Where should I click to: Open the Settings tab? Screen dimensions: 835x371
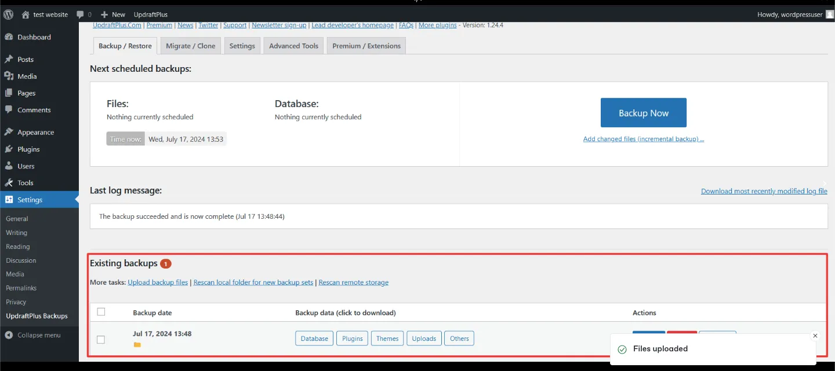242,46
